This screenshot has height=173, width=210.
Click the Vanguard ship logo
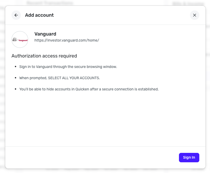click(x=20, y=39)
